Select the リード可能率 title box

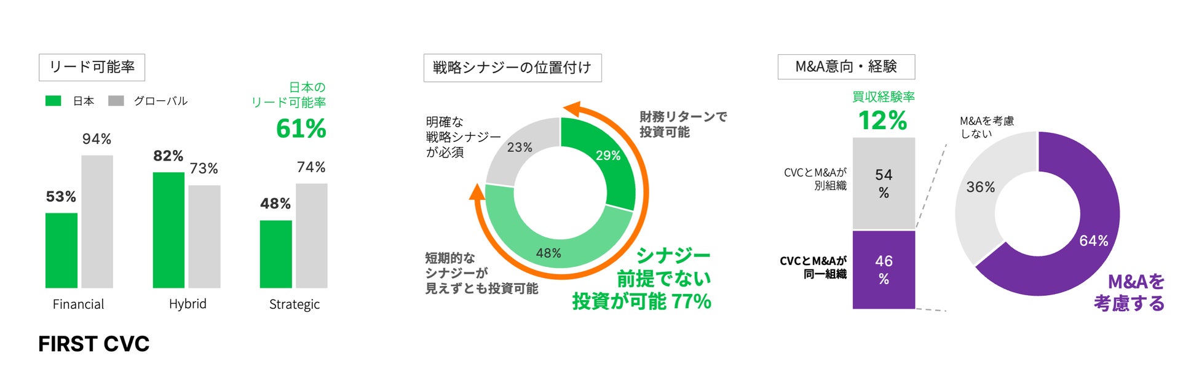(92, 68)
